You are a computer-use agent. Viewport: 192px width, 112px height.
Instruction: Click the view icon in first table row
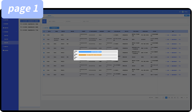click(167, 35)
